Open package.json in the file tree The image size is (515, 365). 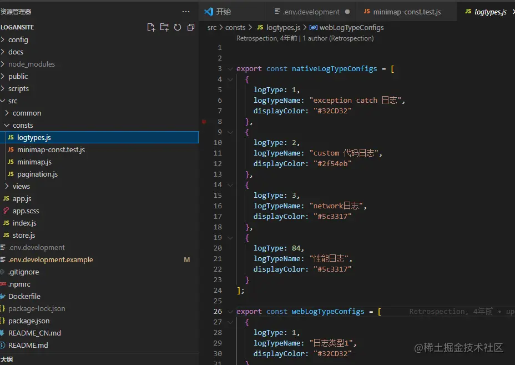[x=99, y=321]
